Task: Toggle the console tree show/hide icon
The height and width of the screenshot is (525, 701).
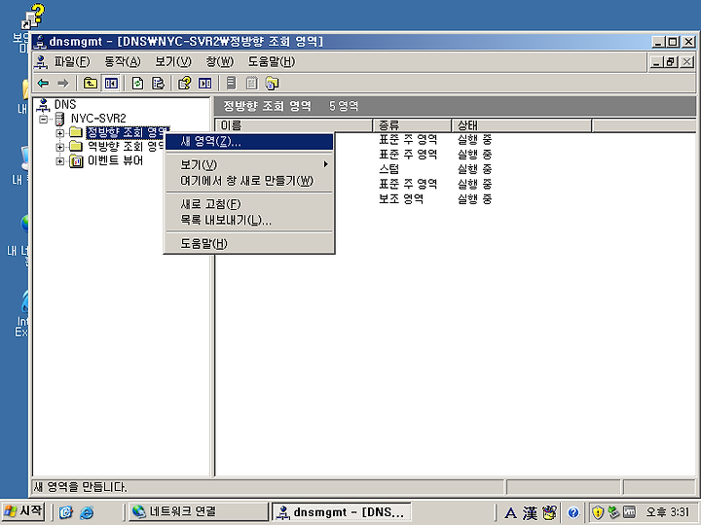Action: tap(110, 83)
